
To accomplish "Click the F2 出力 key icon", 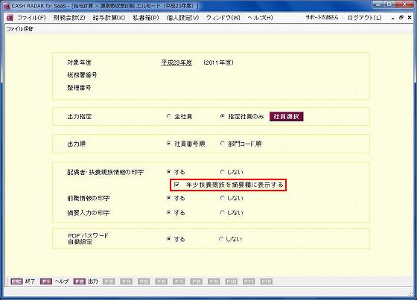I will (79, 281).
